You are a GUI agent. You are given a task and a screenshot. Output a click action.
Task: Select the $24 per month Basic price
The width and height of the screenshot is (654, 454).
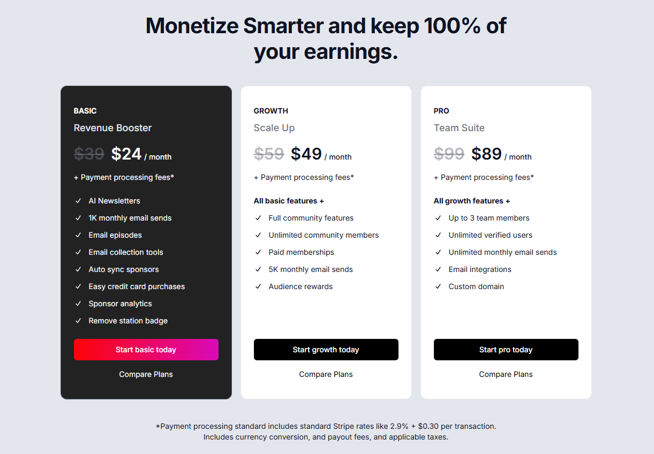pyautogui.click(x=141, y=154)
